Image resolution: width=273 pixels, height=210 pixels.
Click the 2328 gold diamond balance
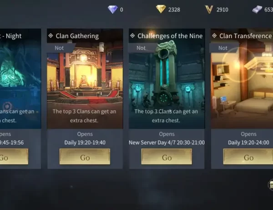point(174,10)
